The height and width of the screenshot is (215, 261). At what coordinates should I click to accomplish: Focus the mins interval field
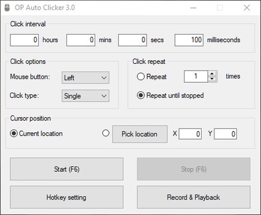81,40
